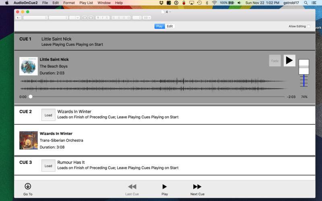Click the Little Saint Nick waveform
322x201 pixels.
153,85
